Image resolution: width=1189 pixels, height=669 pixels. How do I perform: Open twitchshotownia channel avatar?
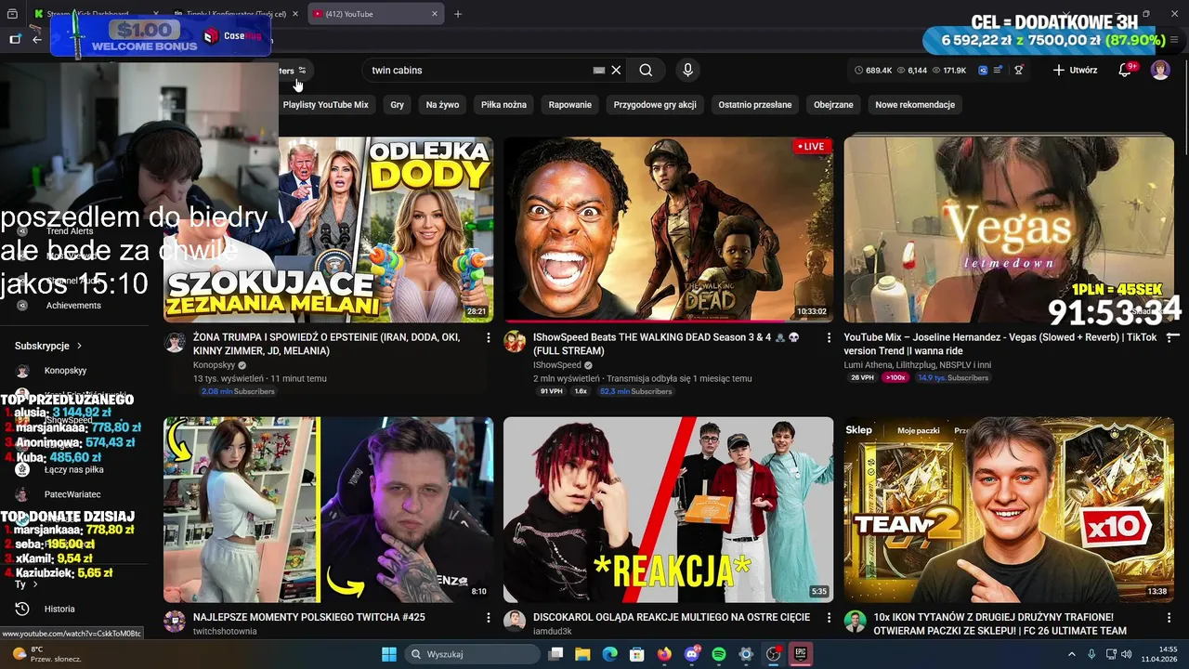click(175, 622)
